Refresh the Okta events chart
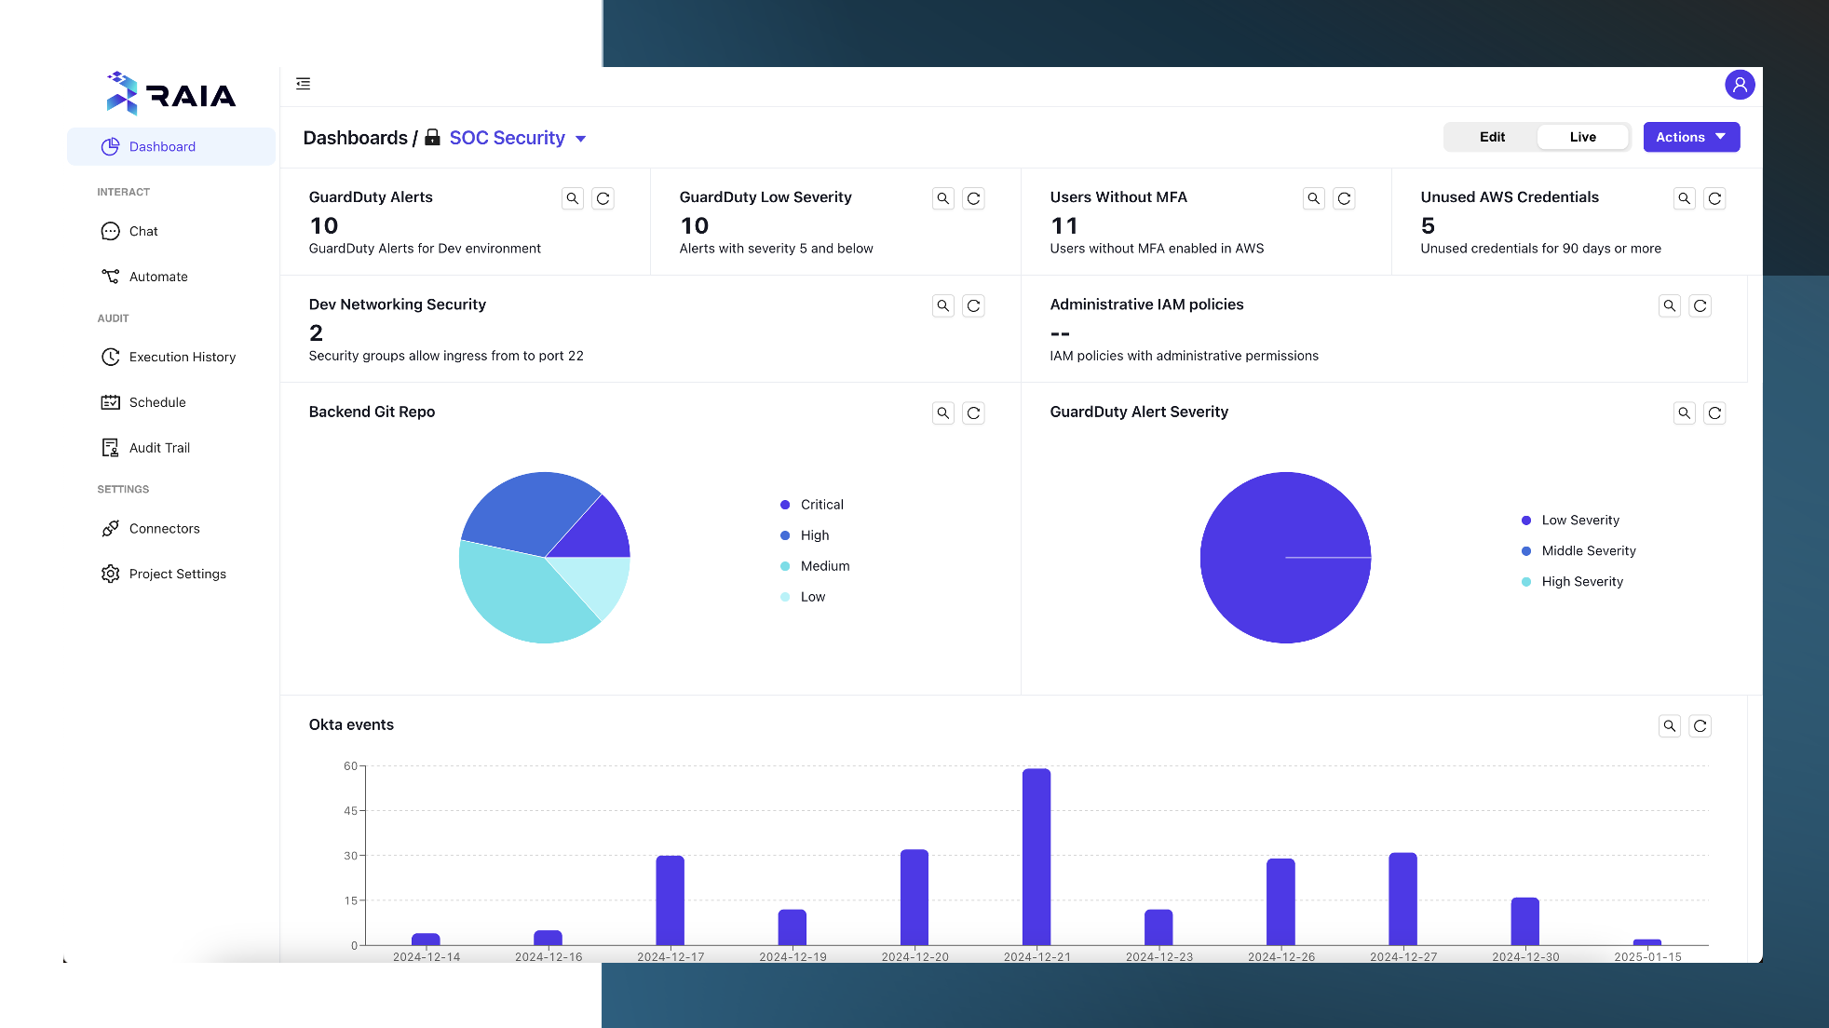 coord(1699,726)
